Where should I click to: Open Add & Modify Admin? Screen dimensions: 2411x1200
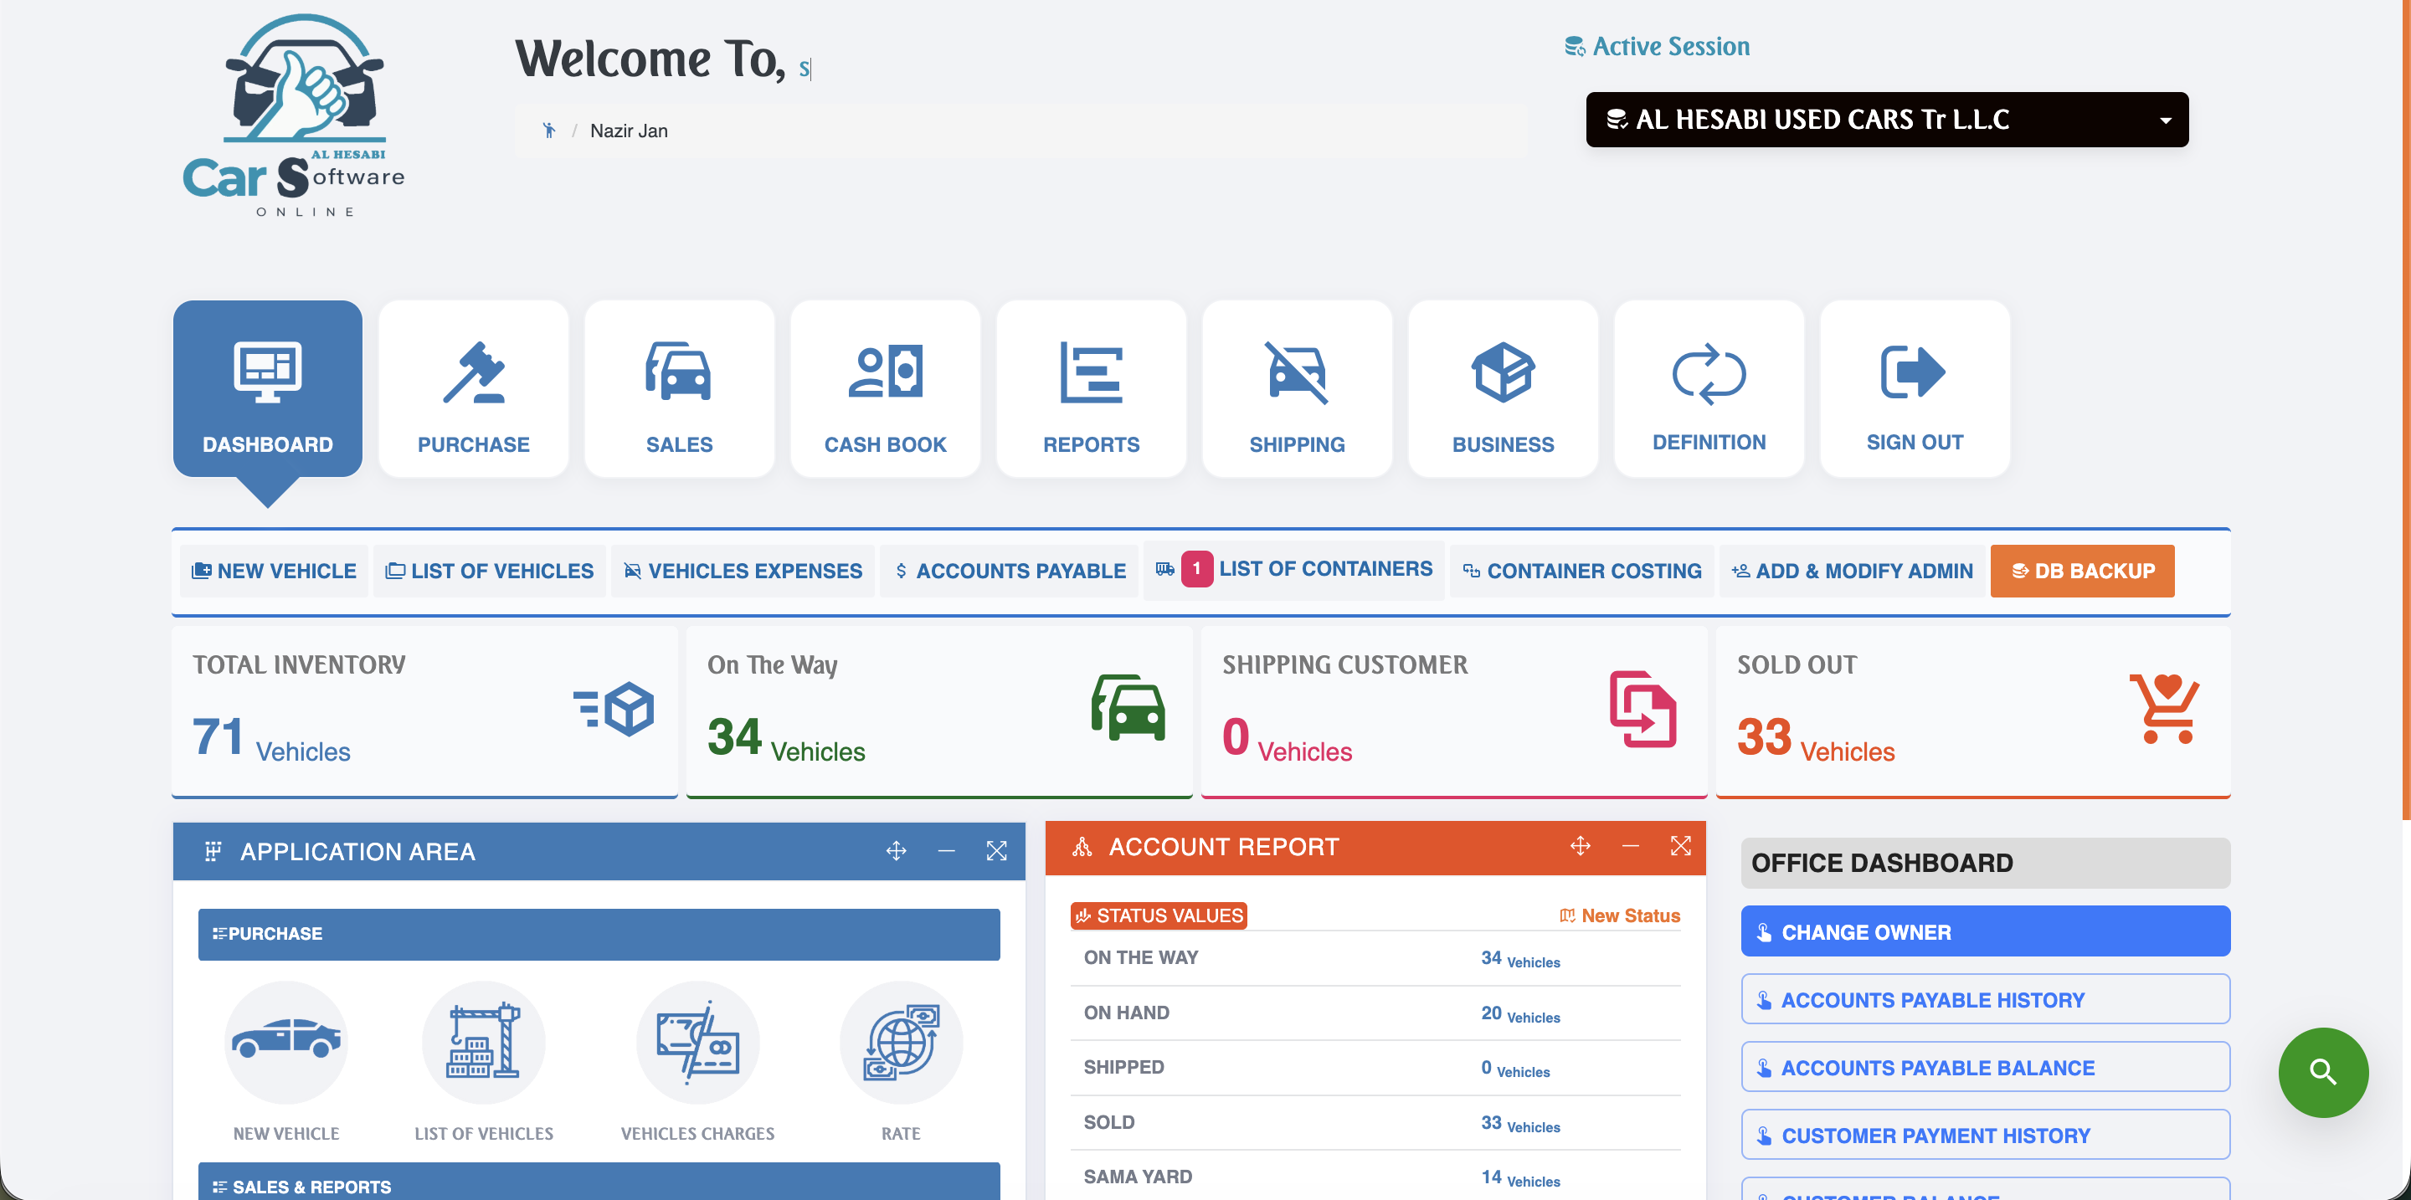[1851, 571]
